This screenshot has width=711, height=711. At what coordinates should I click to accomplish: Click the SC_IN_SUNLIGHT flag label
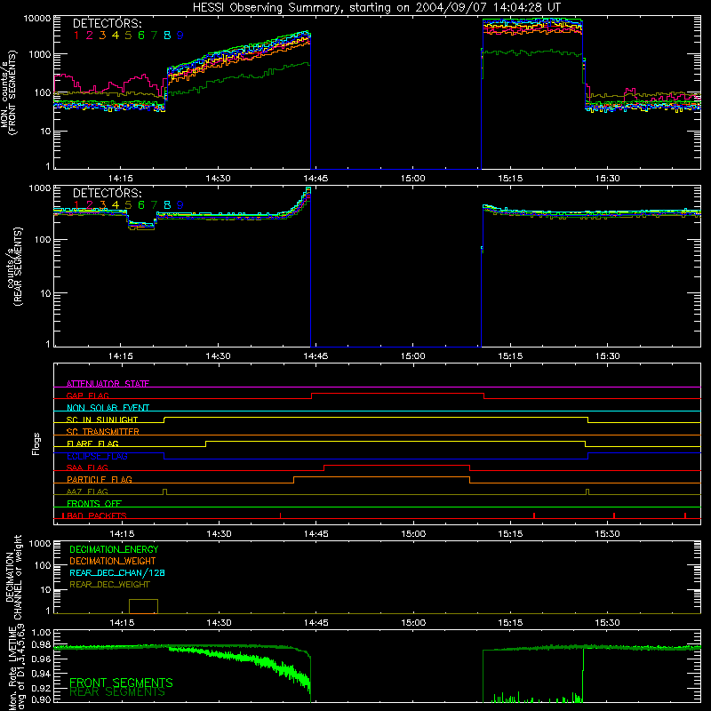pos(102,419)
